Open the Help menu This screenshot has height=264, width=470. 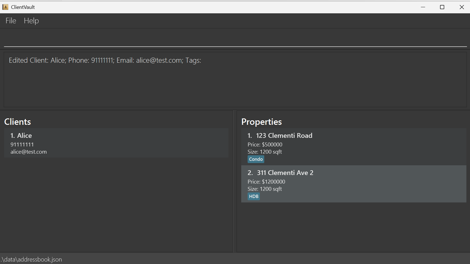tap(31, 21)
